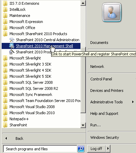Open Administrative Tools
This screenshot has width=136, height=153.
[106, 102]
